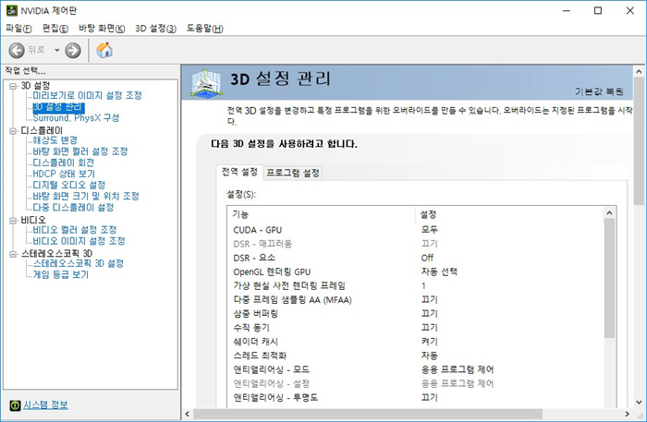The image size is (647, 422).
Task: Minimize the NVIDIA 제어판 window
Action: 566,11
